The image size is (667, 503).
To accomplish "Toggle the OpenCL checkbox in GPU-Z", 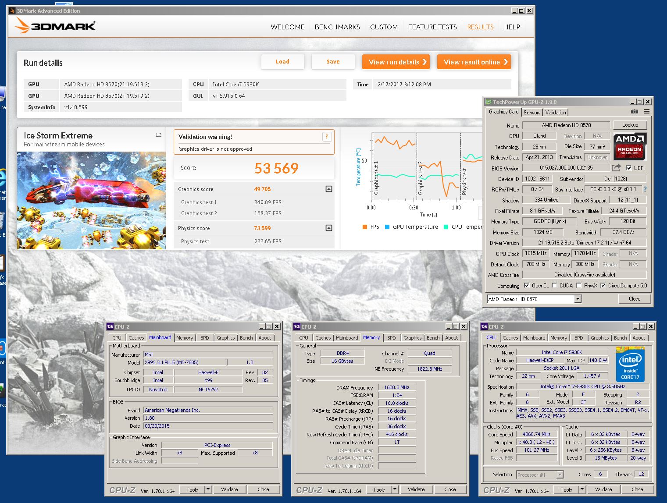I will click(x=527, y=285).
